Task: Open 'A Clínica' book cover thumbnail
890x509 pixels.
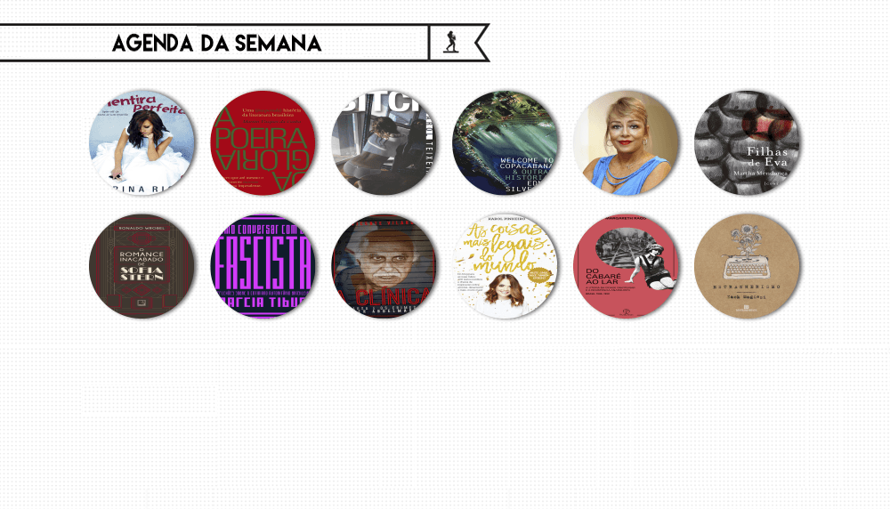Action: [x=384, y=265]
